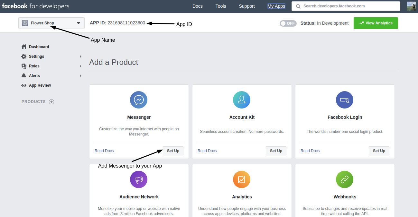
Task: Click the Status: In Development label
Action: coord(324,23)
